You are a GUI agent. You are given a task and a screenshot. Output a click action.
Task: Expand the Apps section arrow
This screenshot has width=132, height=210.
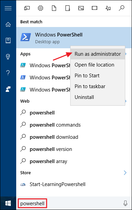point(126,54)
